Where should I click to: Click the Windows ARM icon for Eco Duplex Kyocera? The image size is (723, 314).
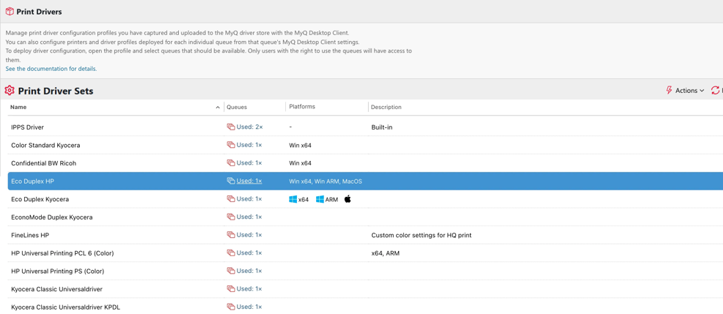tap(320, 199)
